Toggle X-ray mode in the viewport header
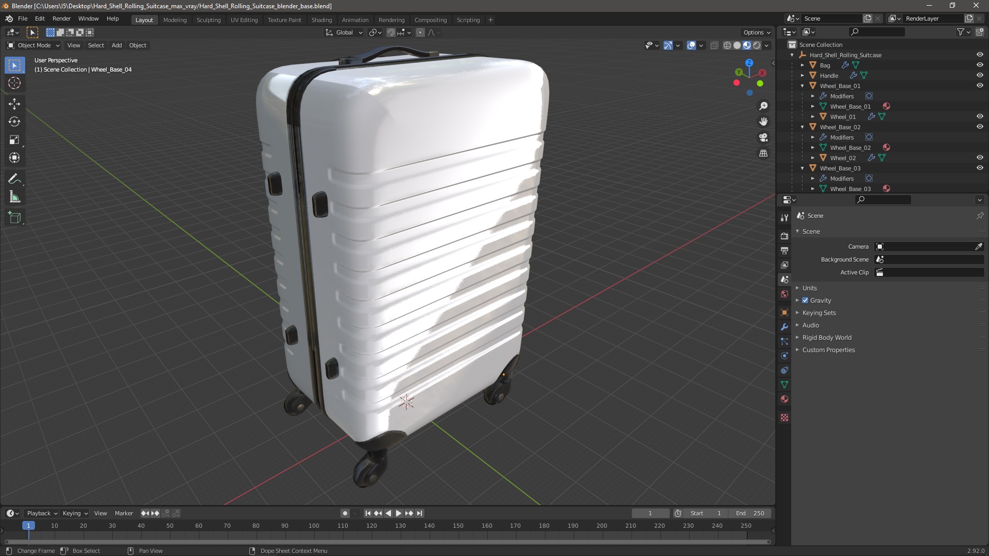The height and width of the screenshot is (556, 989). click(714, 45)
